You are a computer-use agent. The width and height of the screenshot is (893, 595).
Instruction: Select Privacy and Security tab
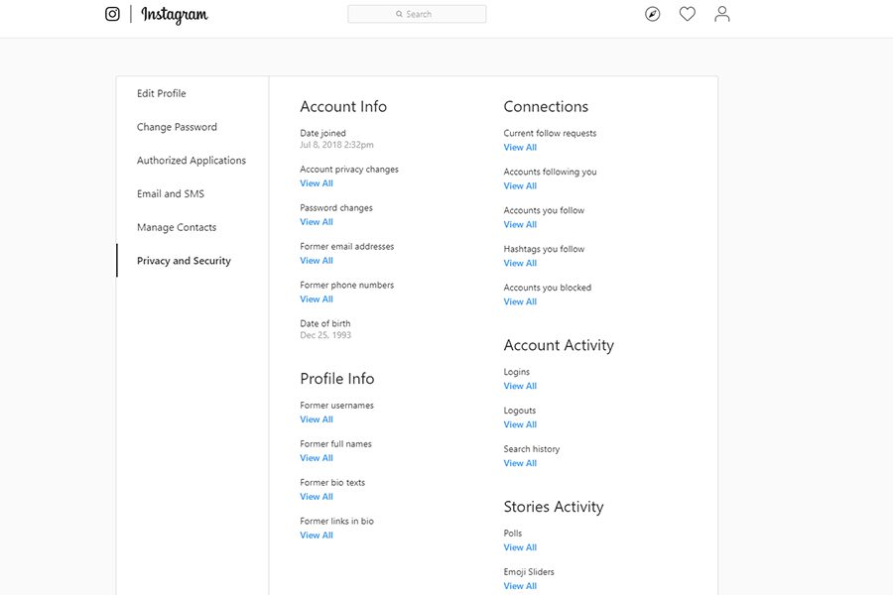point(184,261)
